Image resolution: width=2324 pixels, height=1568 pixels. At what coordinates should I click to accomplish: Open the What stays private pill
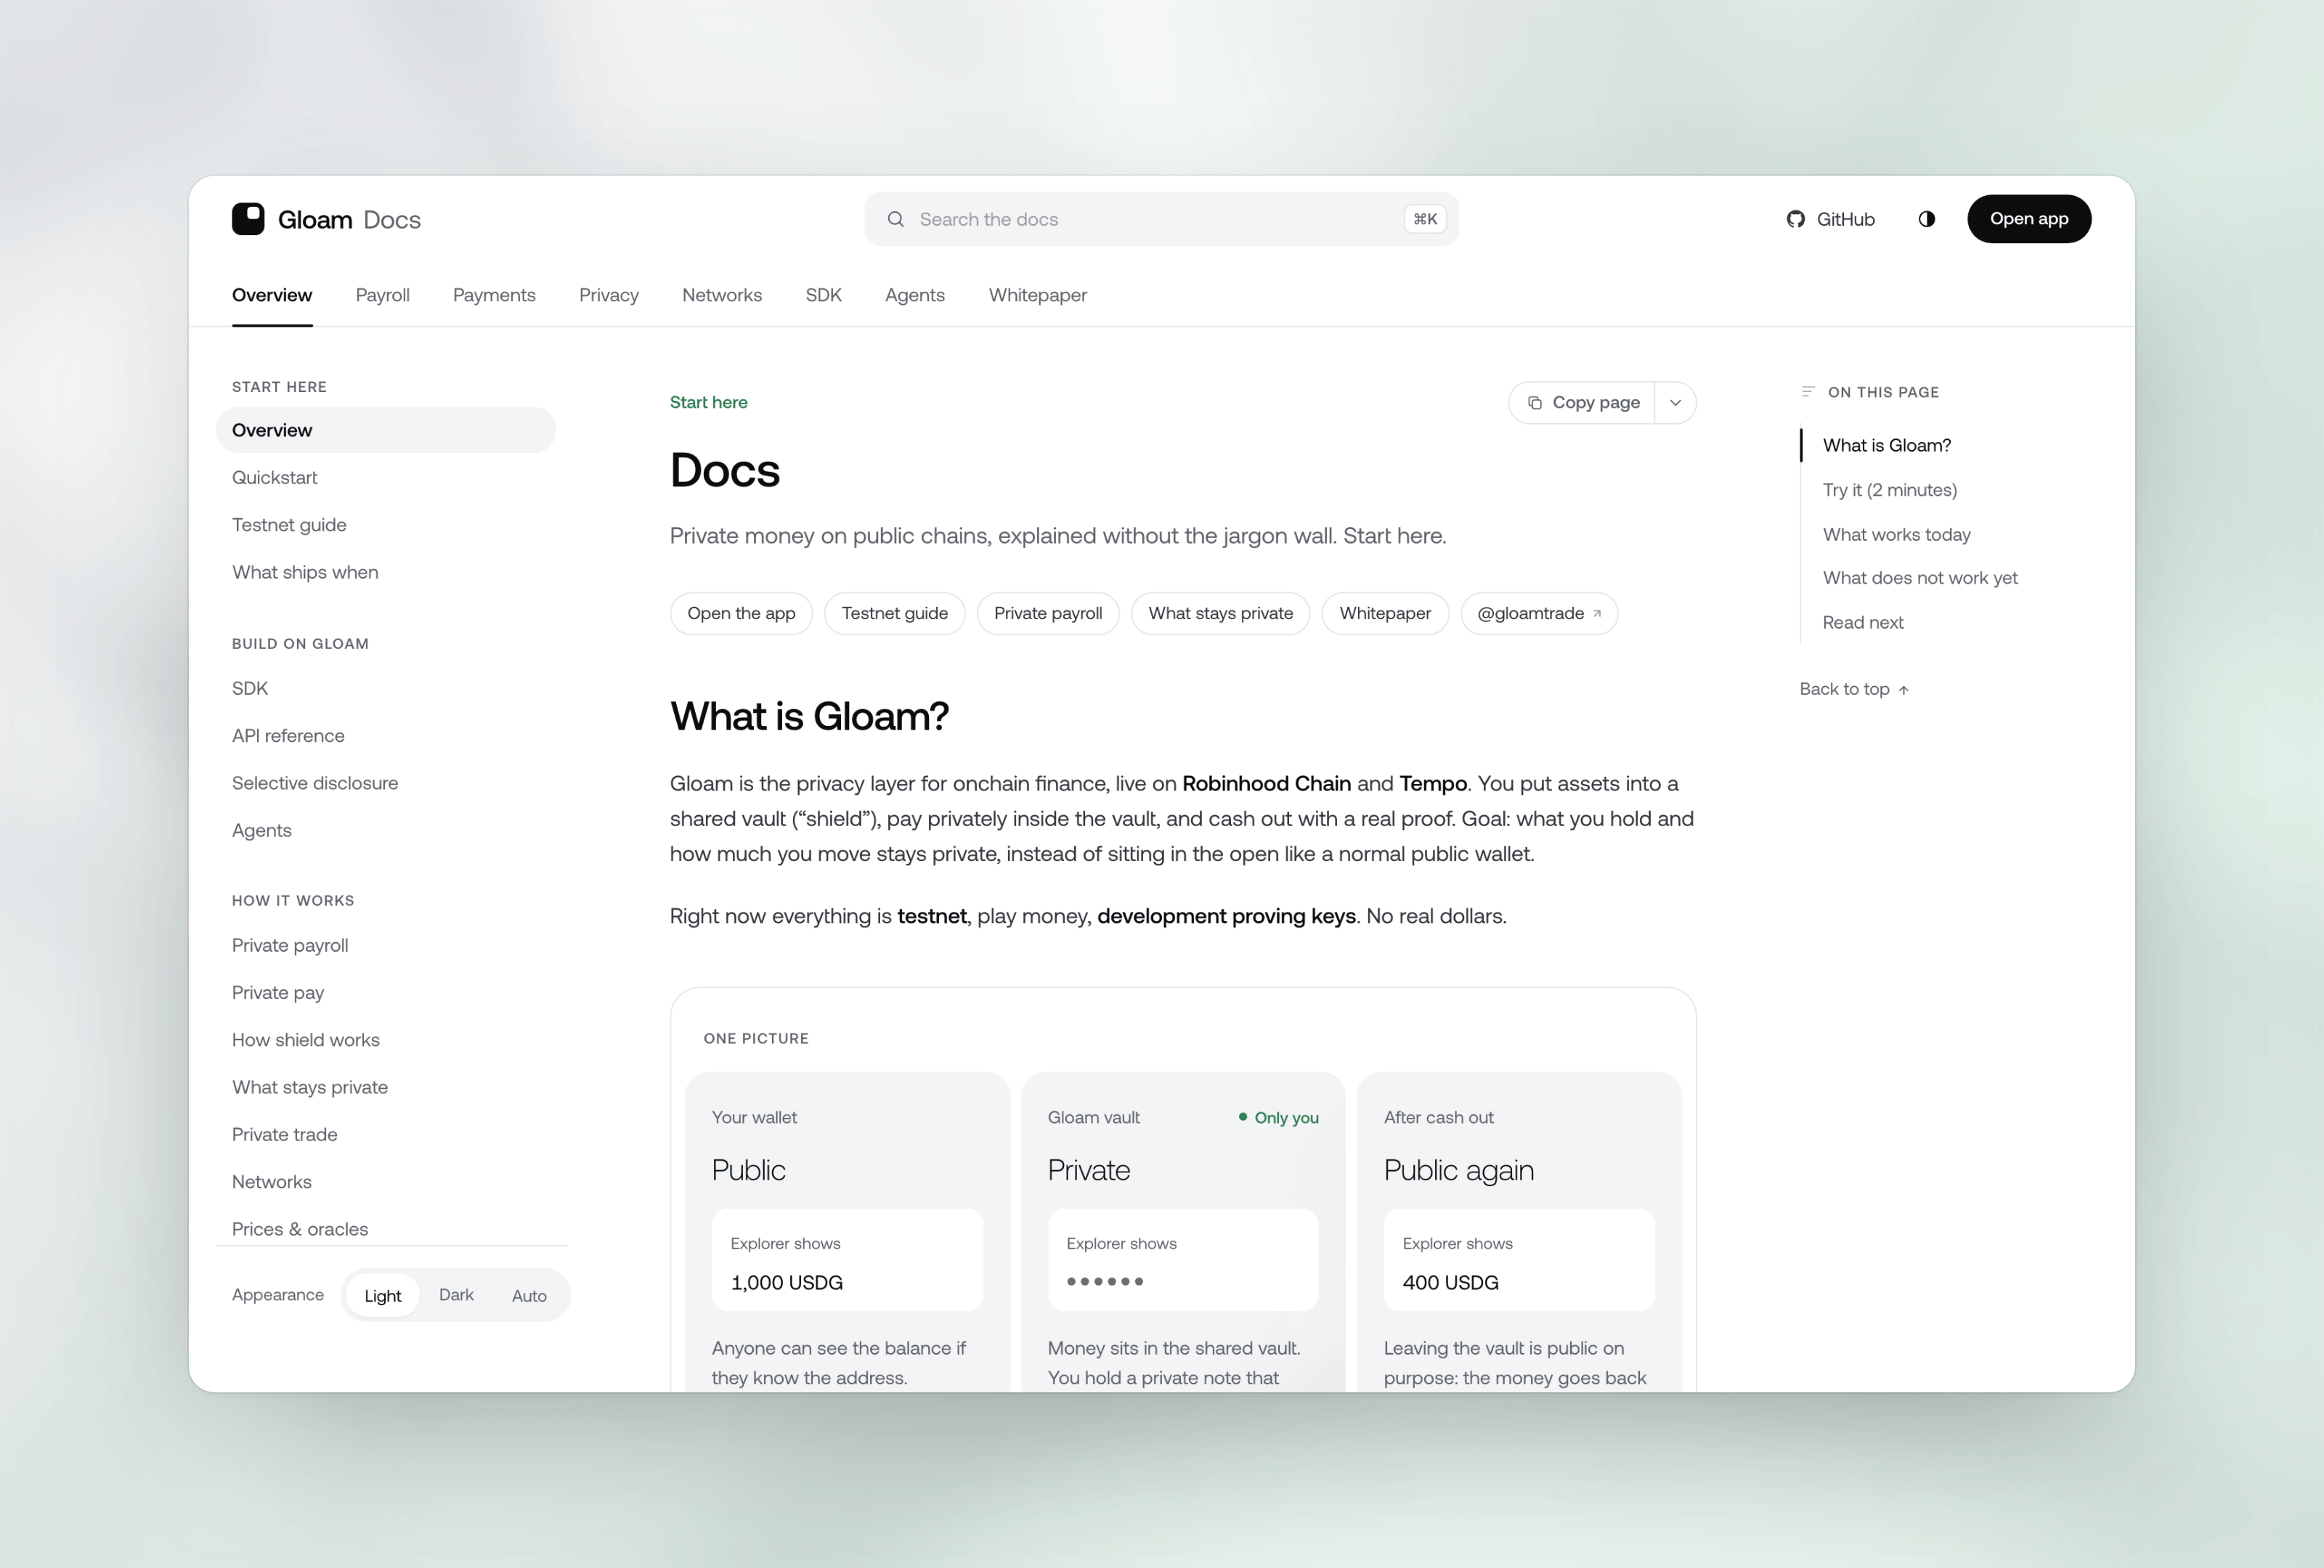[x=1221, y=613]
